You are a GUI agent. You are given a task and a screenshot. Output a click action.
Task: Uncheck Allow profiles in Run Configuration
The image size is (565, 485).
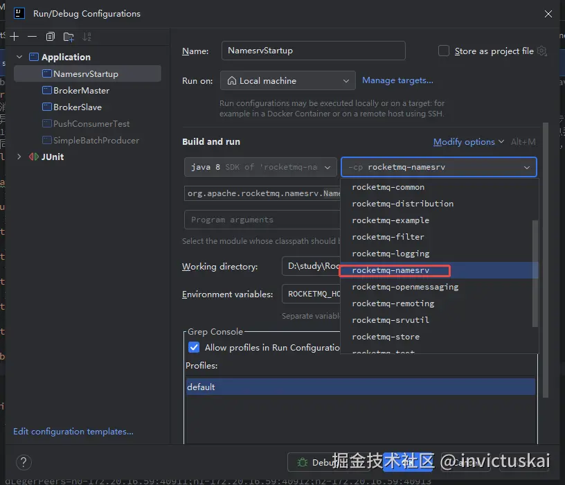tap(194, 347)
